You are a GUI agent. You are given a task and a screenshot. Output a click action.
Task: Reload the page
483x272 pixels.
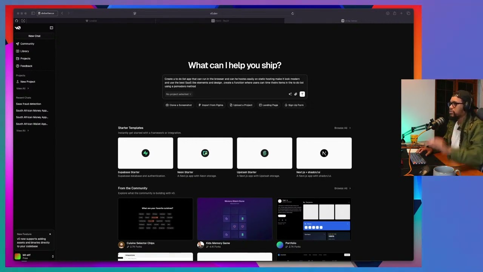[x=292, y=13]
